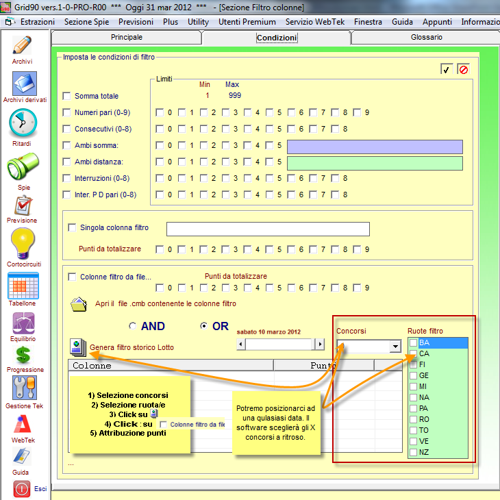Select the AND radio button
This screenshot has width=500, height=500.
click(133, 326)
